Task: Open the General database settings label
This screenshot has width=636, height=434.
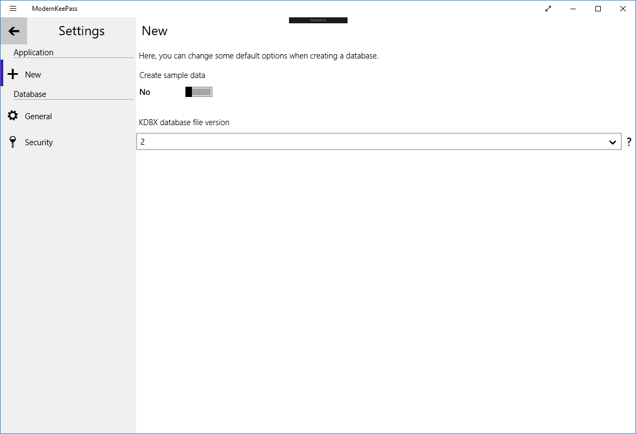Action: pyautogui.click(x=38, y=116)
